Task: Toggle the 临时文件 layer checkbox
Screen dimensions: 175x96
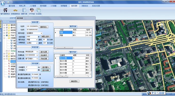Action: click(7, 59)
